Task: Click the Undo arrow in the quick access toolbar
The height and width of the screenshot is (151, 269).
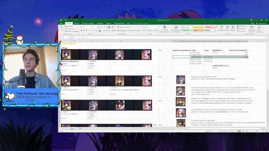Action: pyautogui.click(x=66, y=20)
